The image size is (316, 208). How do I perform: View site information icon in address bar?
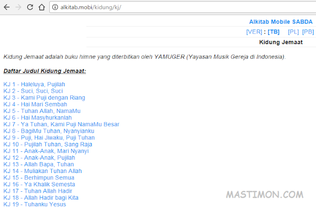point(55,7)
